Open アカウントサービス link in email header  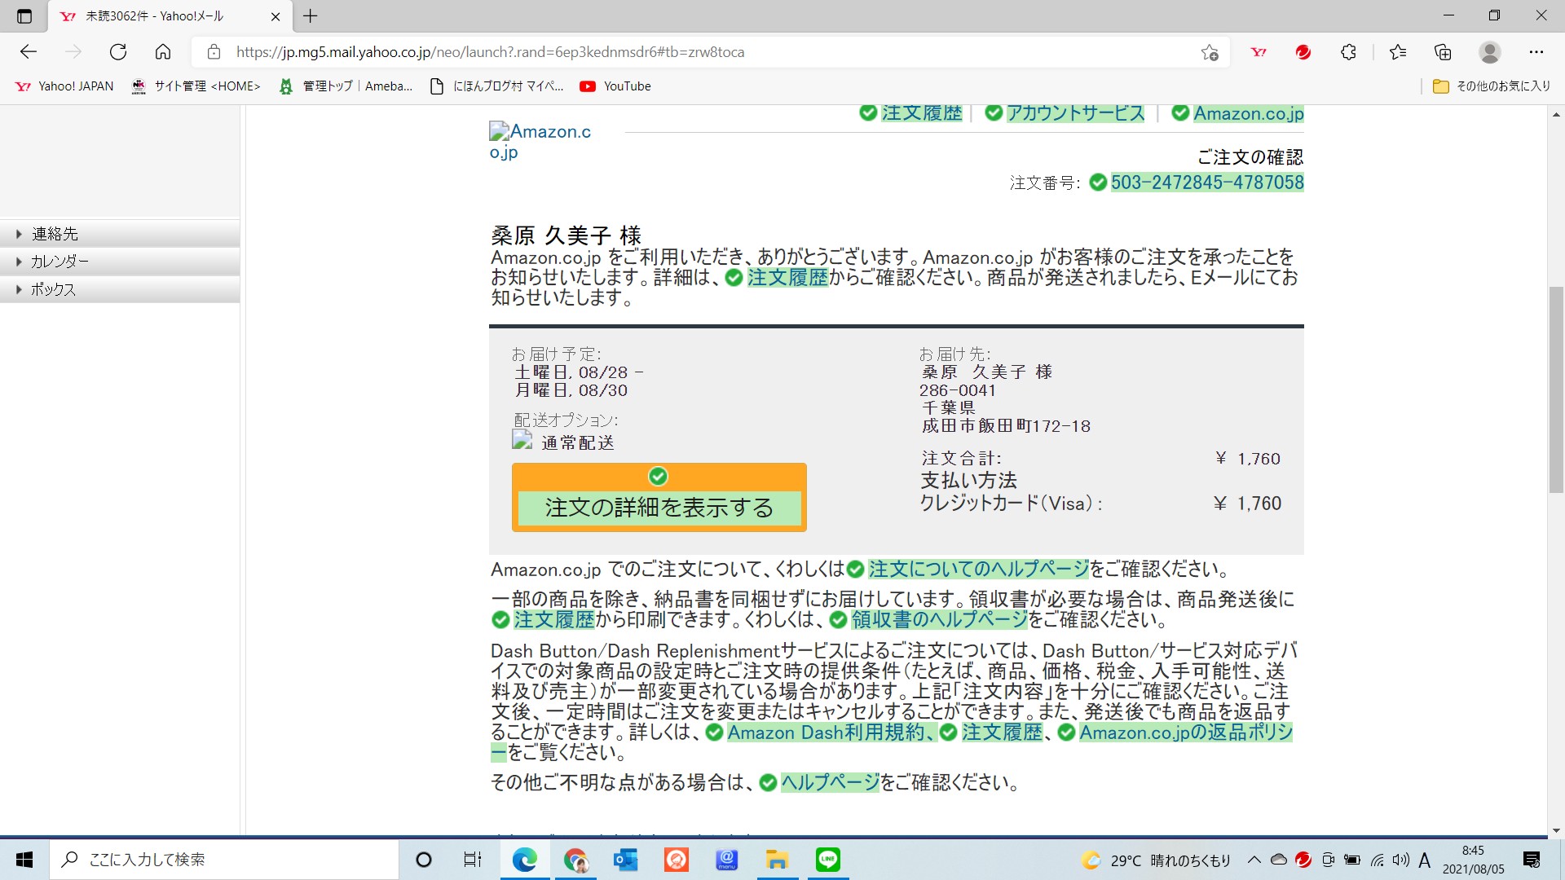[x=1075, y=113]
